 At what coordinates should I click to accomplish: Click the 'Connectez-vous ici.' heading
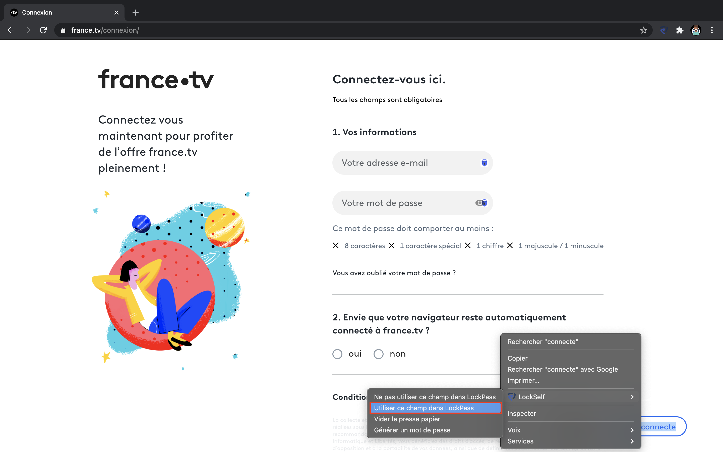[389, 80]
